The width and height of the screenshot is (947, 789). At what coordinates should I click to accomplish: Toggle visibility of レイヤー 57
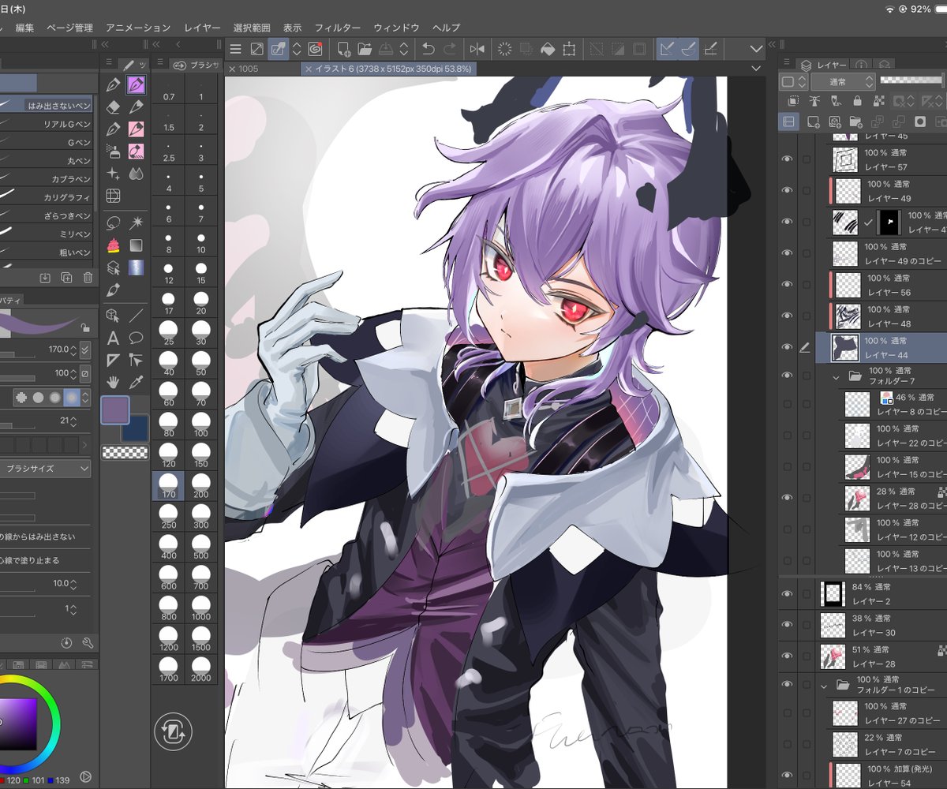[x=787, y=159]
